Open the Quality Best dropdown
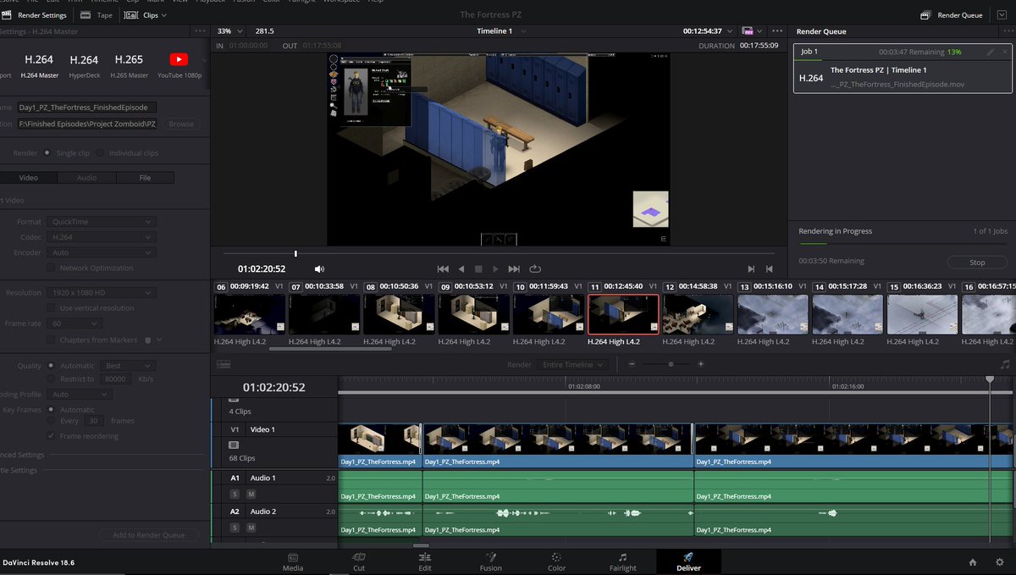This screenshot has height=575, width=1016. click(x=128, y=366)
